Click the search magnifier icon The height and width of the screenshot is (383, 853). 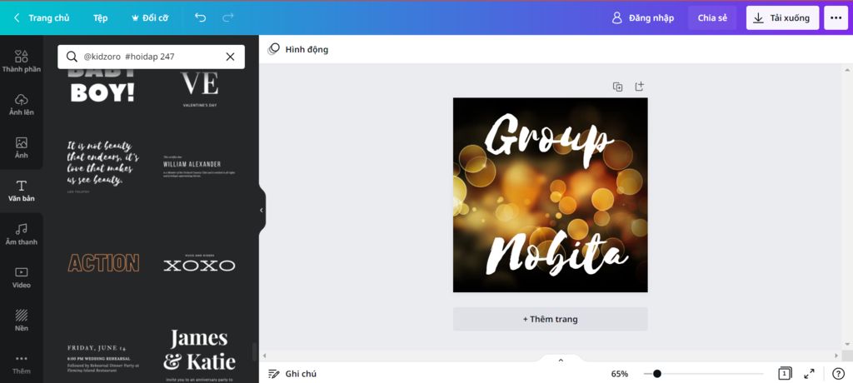click(72, 57)
